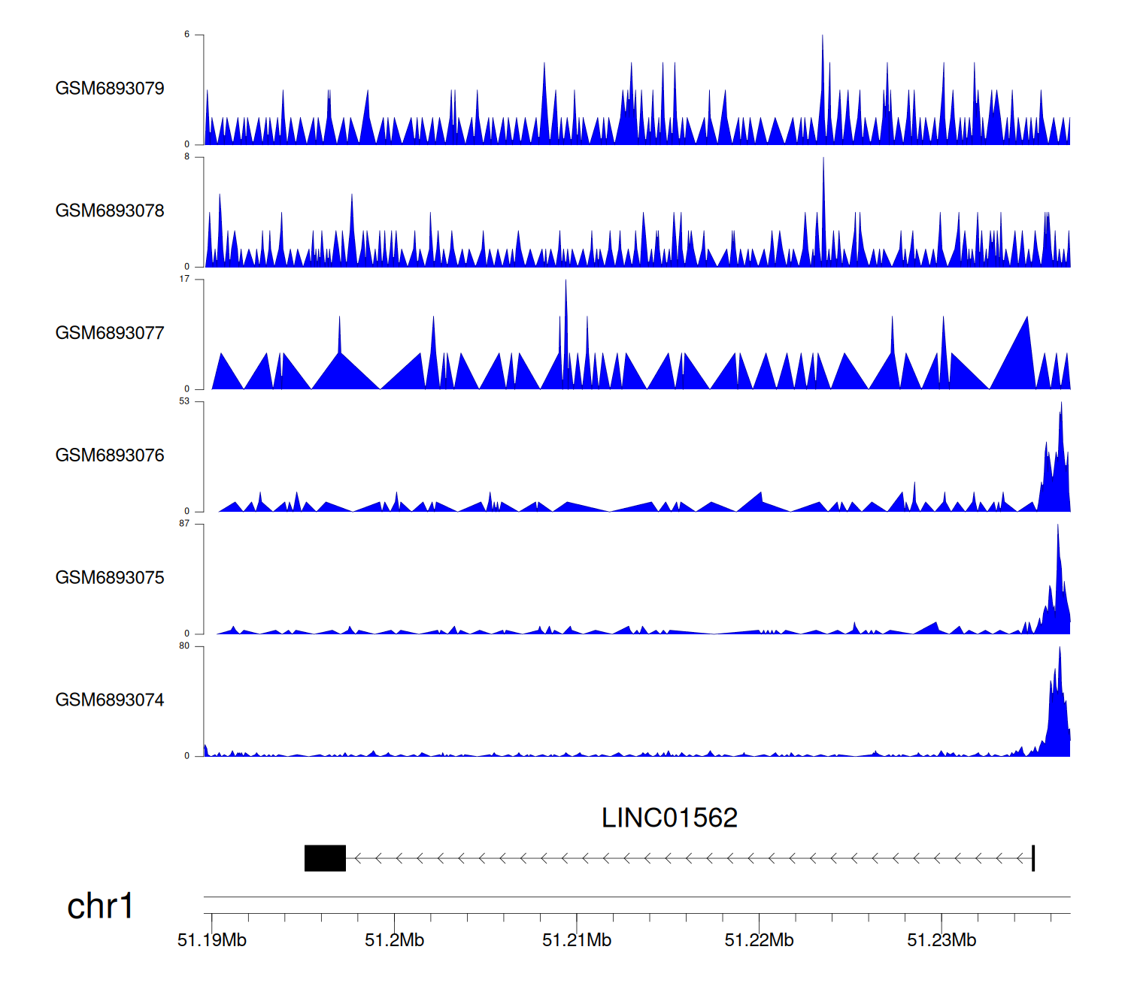
Task: Click the chr1 chromosome label
Action: pos(100,906)
